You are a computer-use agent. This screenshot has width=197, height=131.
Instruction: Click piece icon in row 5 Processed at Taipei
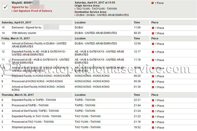[153, 106]
